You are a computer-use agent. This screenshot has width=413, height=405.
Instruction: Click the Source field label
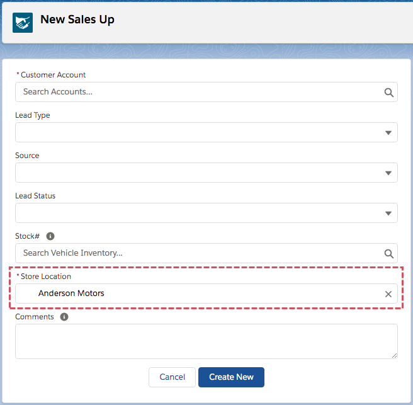tap(27, 156)
